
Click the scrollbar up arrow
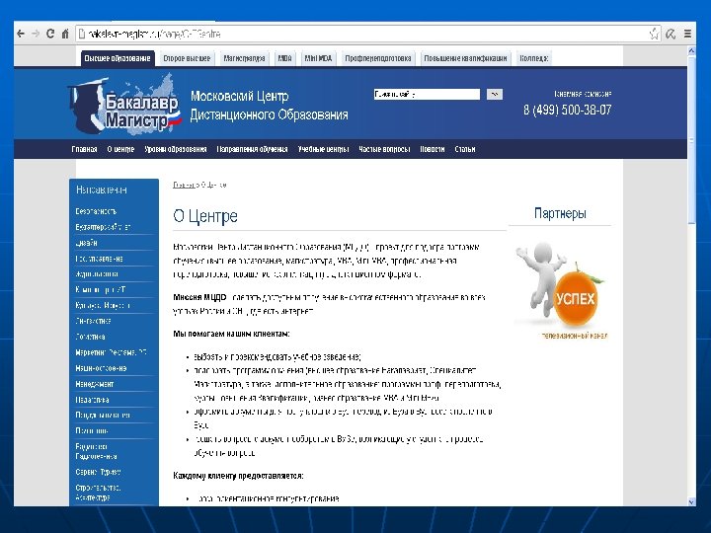691,51
